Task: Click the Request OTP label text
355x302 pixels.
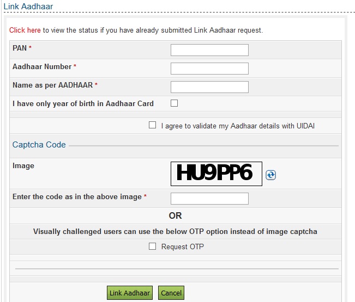Action: click(183, 246)
